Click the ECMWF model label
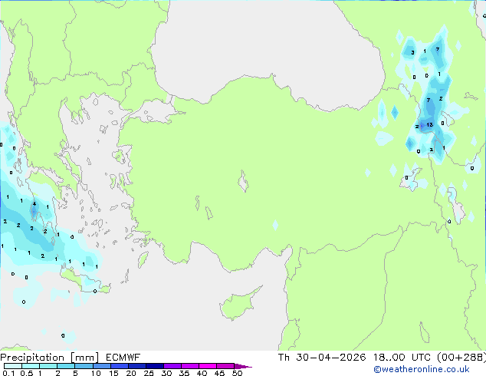The height and width of the screenshot is (376, 486). [123, 358]
